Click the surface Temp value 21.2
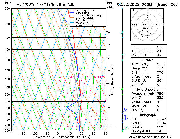The height and width of the screenshot is (139, 180). click(161, 64)
